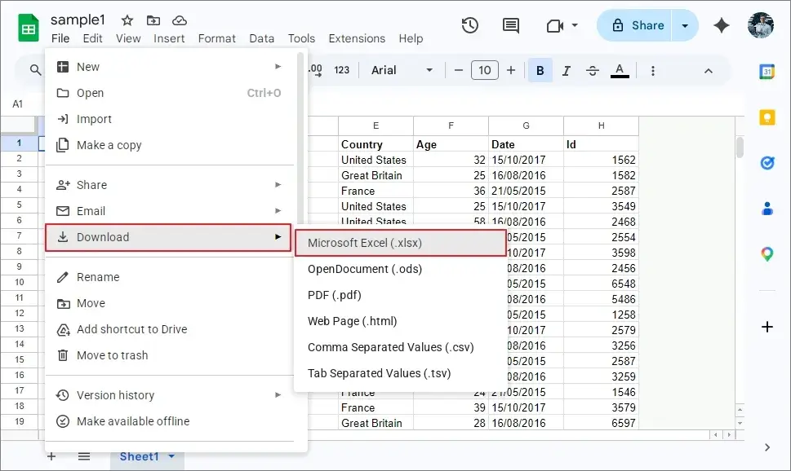Expand the Email submenu
The width and height of the screenshot is (791, 471).
168,211
